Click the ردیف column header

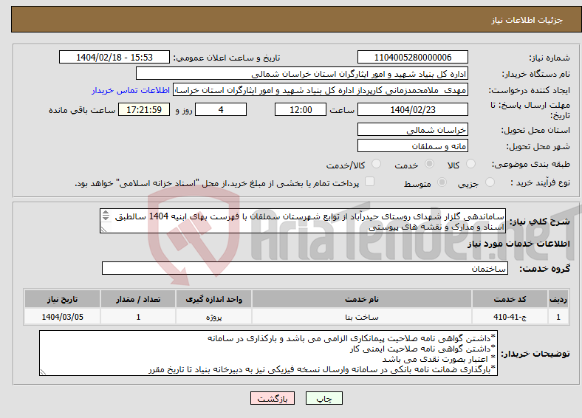[558, 299]
